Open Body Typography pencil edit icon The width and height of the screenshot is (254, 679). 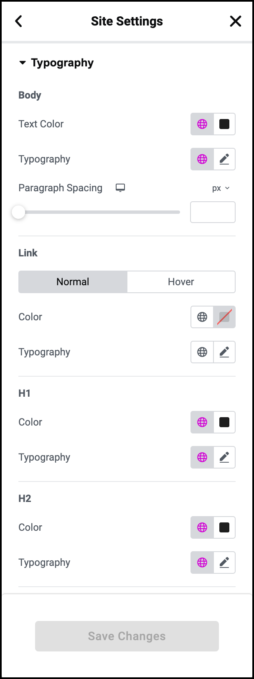224,159
